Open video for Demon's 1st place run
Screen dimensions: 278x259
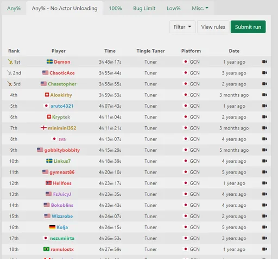tap(264, 62)
